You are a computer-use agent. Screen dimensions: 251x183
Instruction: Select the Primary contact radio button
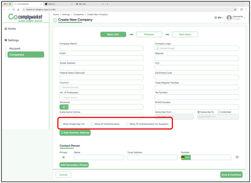[x=63, y=157]
